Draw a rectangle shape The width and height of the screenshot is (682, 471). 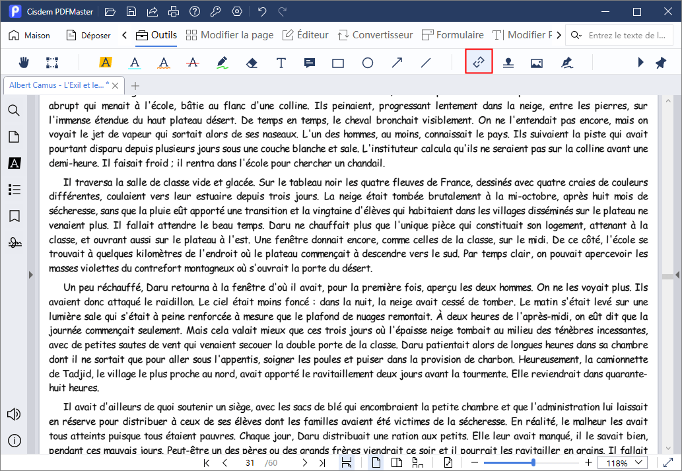click(338, 63)
